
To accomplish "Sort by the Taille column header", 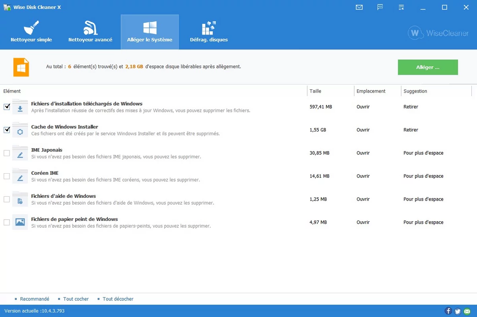I will [x=331, y=91].
